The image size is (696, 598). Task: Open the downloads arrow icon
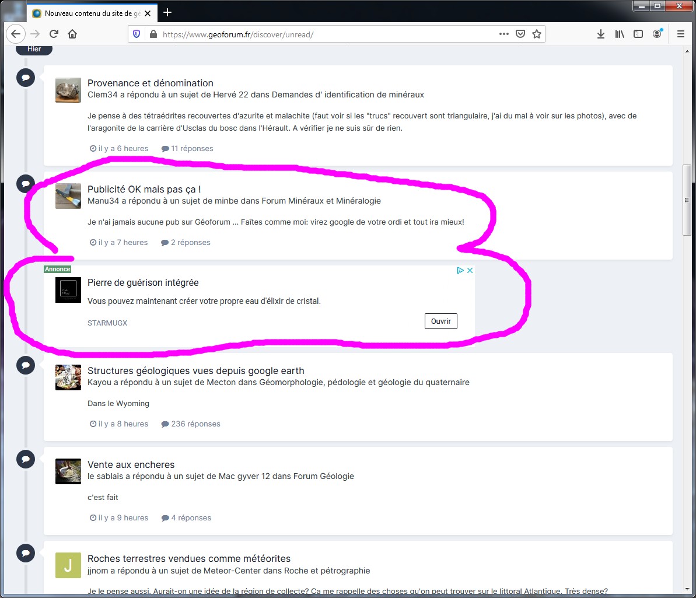point(600,34)
